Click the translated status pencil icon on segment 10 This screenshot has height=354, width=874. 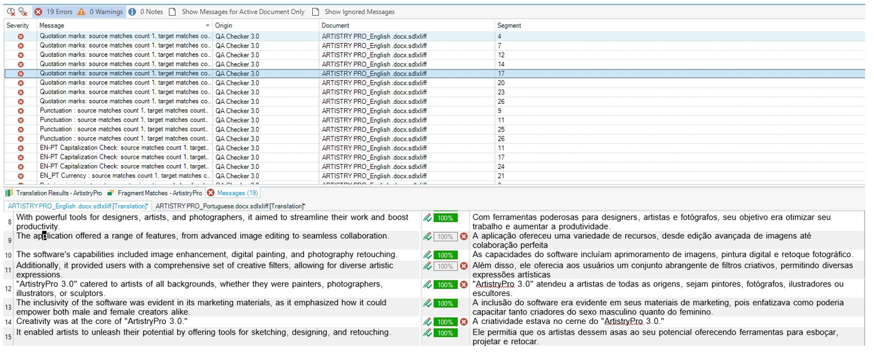coord(428,255)
